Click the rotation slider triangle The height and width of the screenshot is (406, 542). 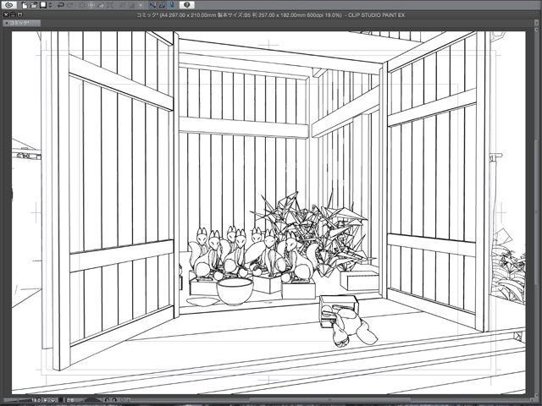[x=93, y=400]
